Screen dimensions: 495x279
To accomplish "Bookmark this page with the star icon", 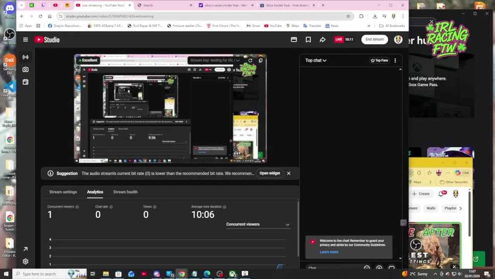I will coord(348,16).
